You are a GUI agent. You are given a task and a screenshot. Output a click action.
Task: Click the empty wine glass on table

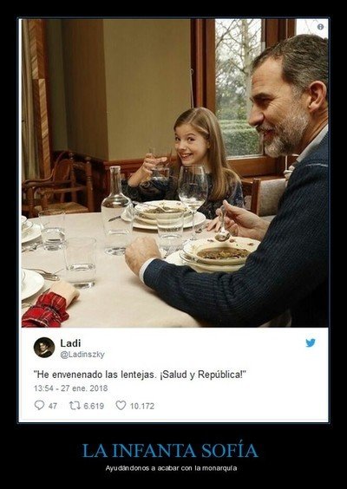coord(193,200)
